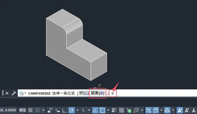Disable dynamic UCS icon
Viewport: 197px width, 114px height.
click(x=149, y=110)
